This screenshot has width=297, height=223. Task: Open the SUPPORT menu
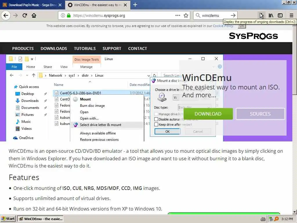point(112,48)
